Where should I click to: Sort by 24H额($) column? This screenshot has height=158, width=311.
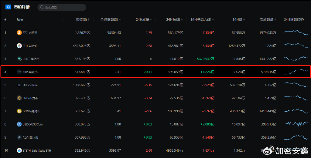175,19
